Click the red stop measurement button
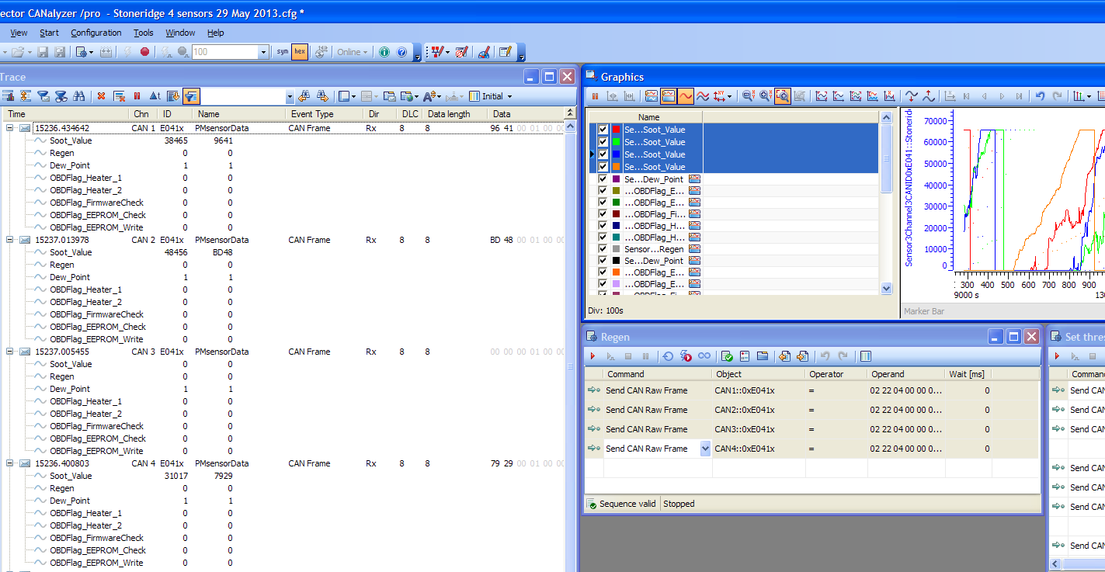Image resolution: width=1105 pixels, height=572 pixels. click(144, 52)
